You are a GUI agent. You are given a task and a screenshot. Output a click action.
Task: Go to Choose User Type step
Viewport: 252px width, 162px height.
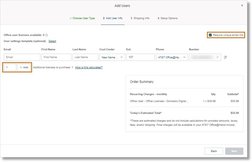click(82, 18)
